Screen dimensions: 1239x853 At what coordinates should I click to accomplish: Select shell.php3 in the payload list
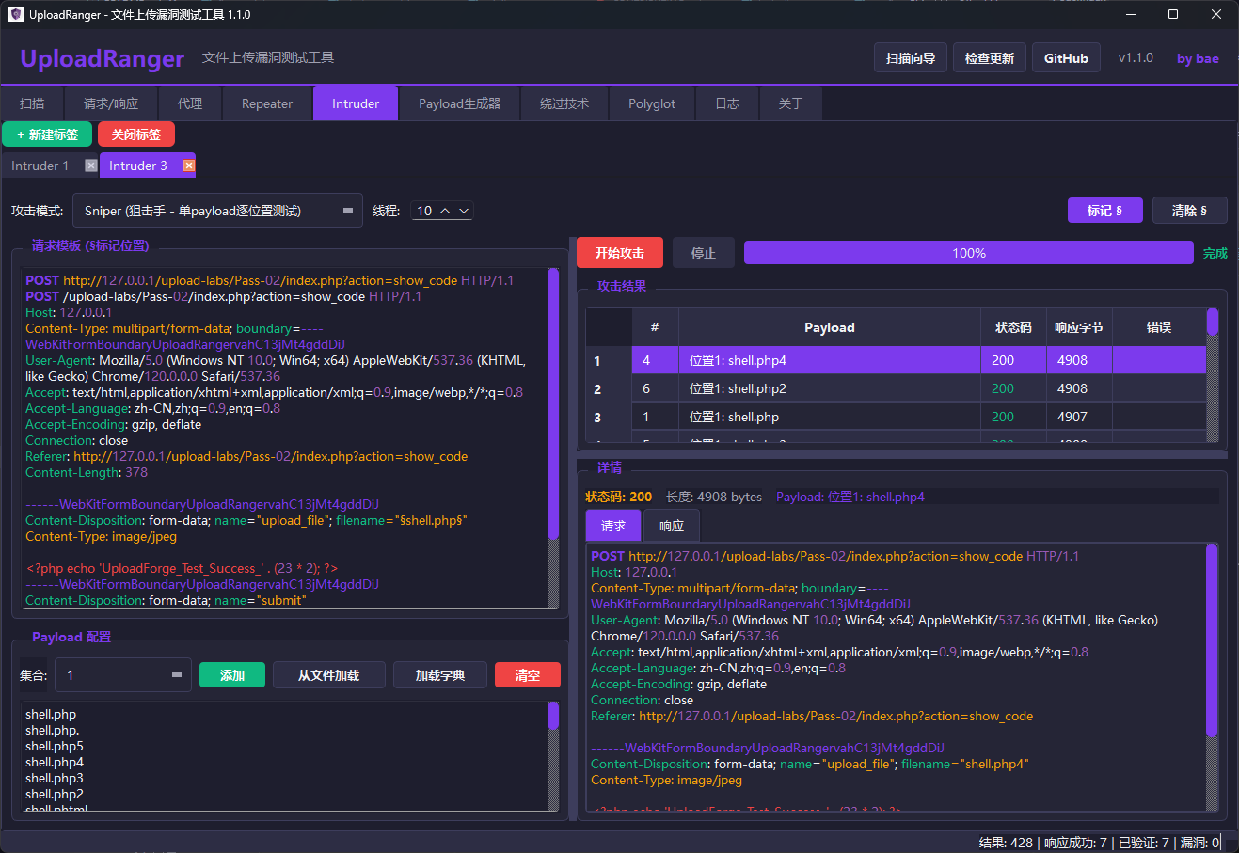tap(55, 778)
